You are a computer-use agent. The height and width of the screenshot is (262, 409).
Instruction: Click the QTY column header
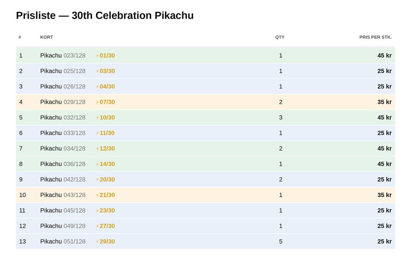(280, 37)
